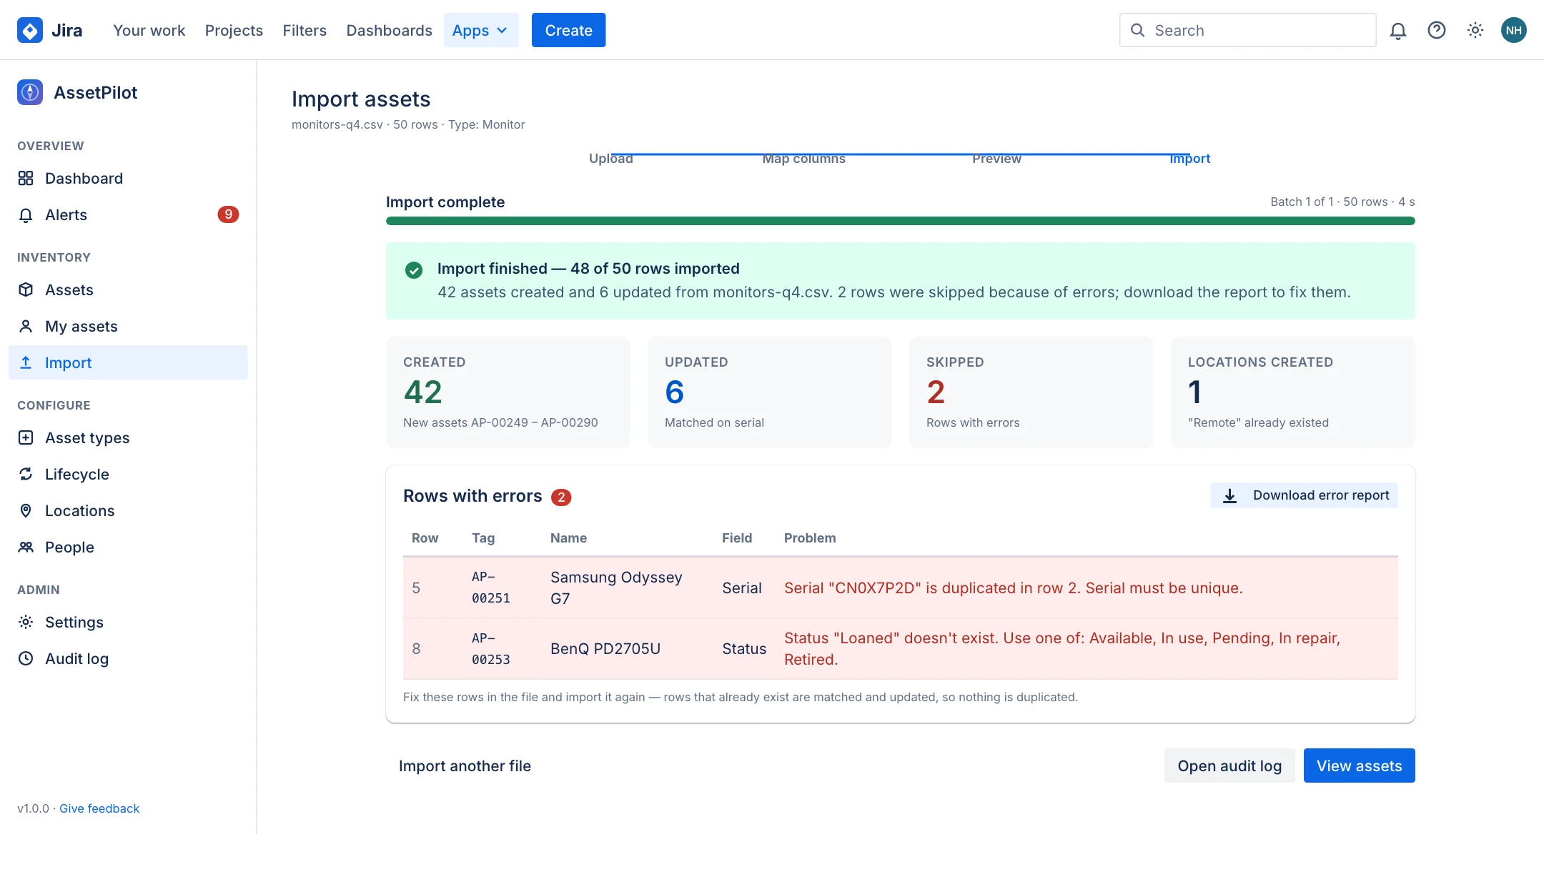Open the help question mark icon
This screenshot has height=877, width=1544.
[1436, 30]
